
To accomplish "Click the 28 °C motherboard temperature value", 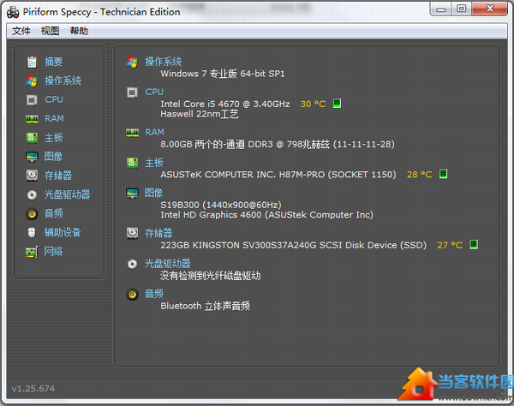I will tap(420, 175).
